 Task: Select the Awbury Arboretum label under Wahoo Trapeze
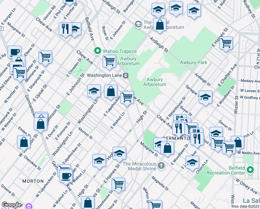click(x=128, y=61)
